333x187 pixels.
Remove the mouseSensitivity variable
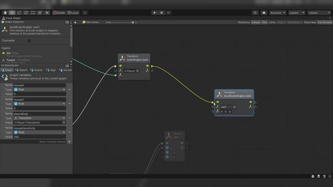tap(69, 132)
